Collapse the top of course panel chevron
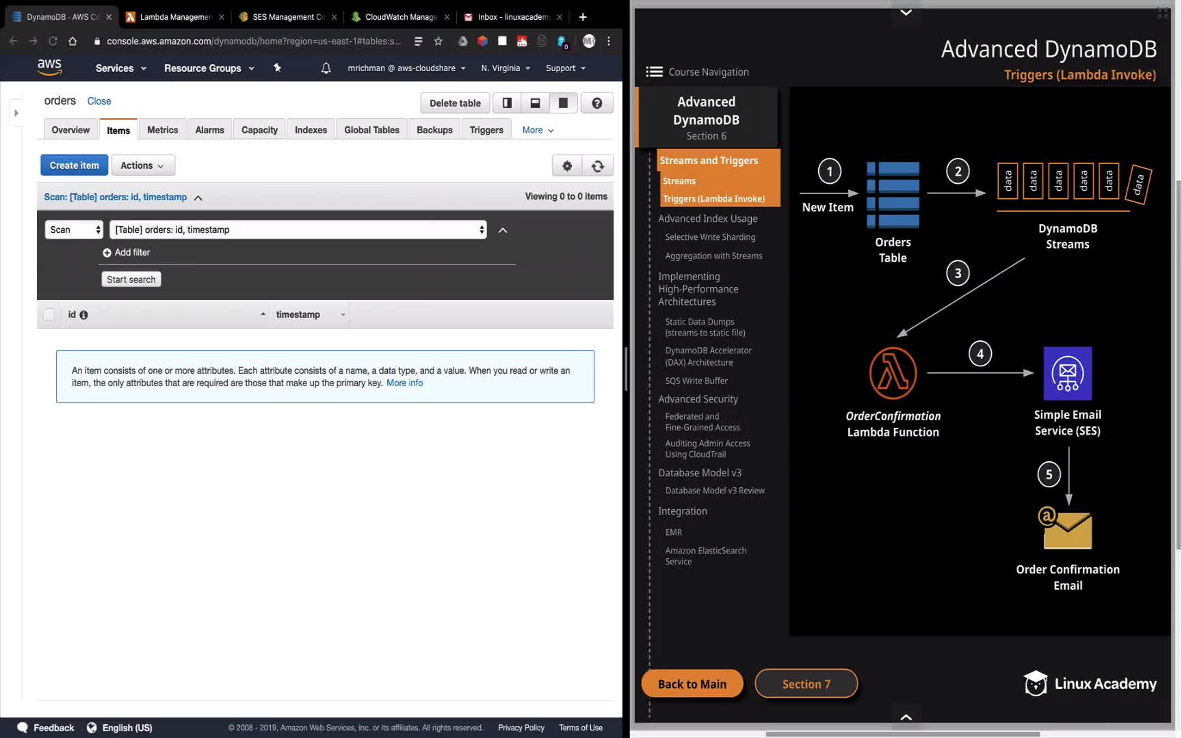The width and height of the screenshot is (1182, 738). coord(906,12)
